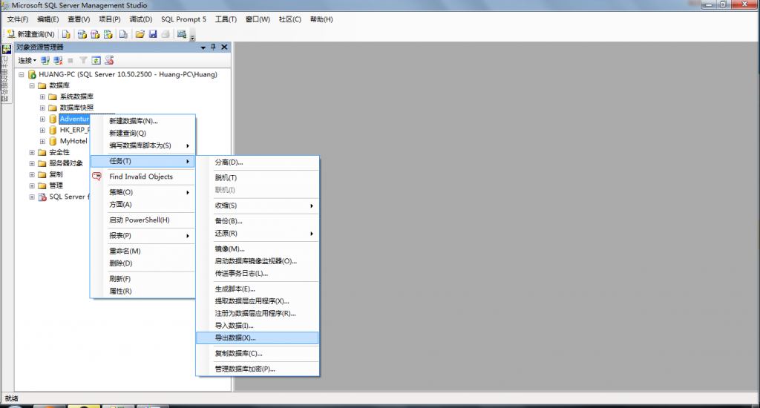The width and height of the screenshot is (760, 408).
Task: Open the Connect (连接) dropdown
Action: (27, 60)
